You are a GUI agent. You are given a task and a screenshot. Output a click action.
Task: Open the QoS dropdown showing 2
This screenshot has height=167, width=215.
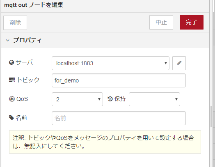pyautogui.click(x=77, y=99)
